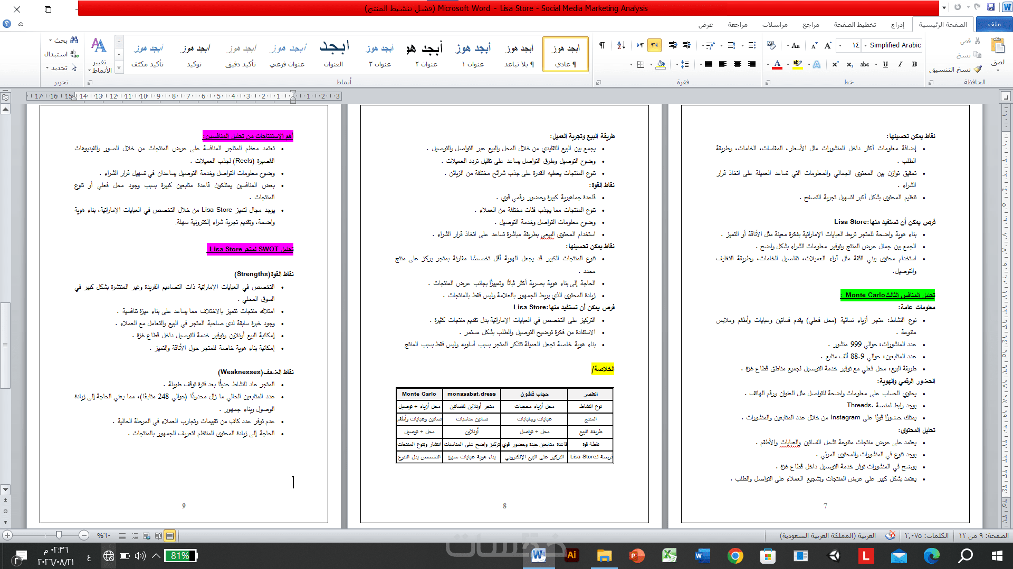Click the zoom slider handle

(x=59, y=535)
